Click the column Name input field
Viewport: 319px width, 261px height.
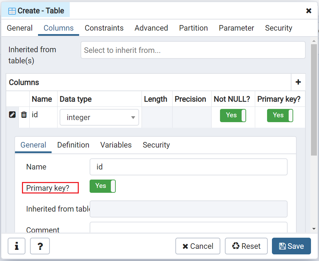pyautogui.click(x=188, y=167)
